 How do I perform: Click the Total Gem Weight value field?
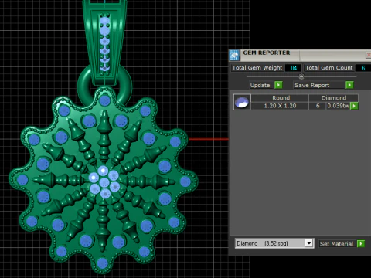294,68
